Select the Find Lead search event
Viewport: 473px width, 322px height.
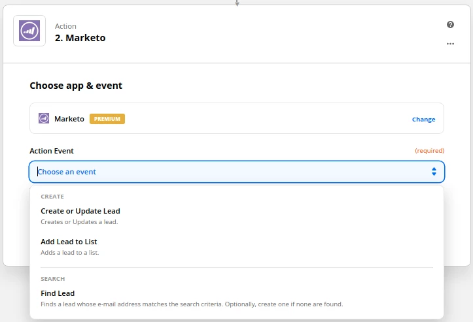[x=237, y=298]
